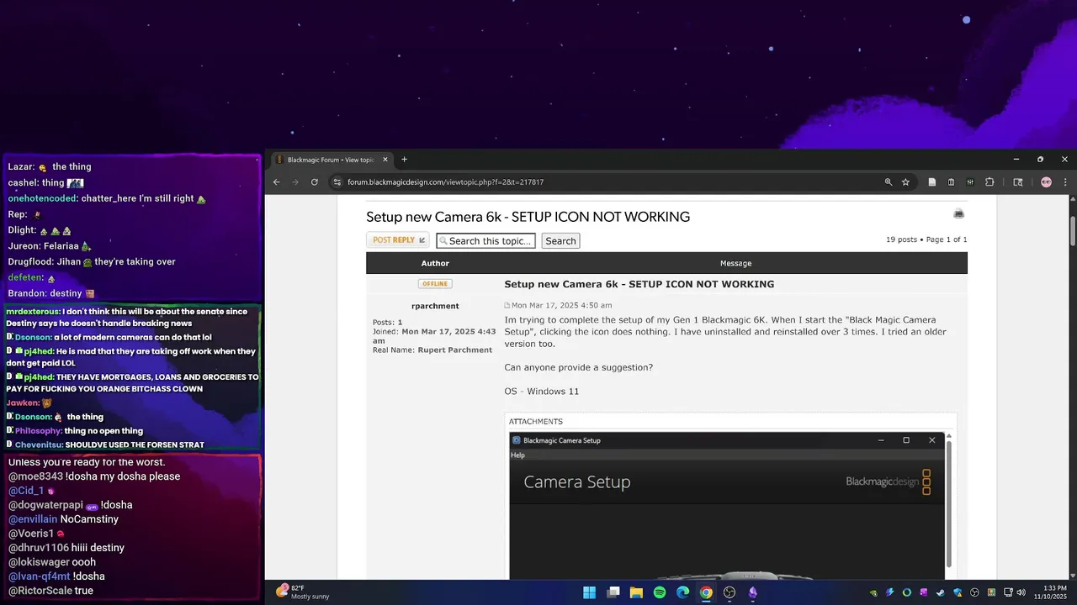Click the Post Reply button
Image resolution: width=1077 pixels, height=605 pixels.
398,240
